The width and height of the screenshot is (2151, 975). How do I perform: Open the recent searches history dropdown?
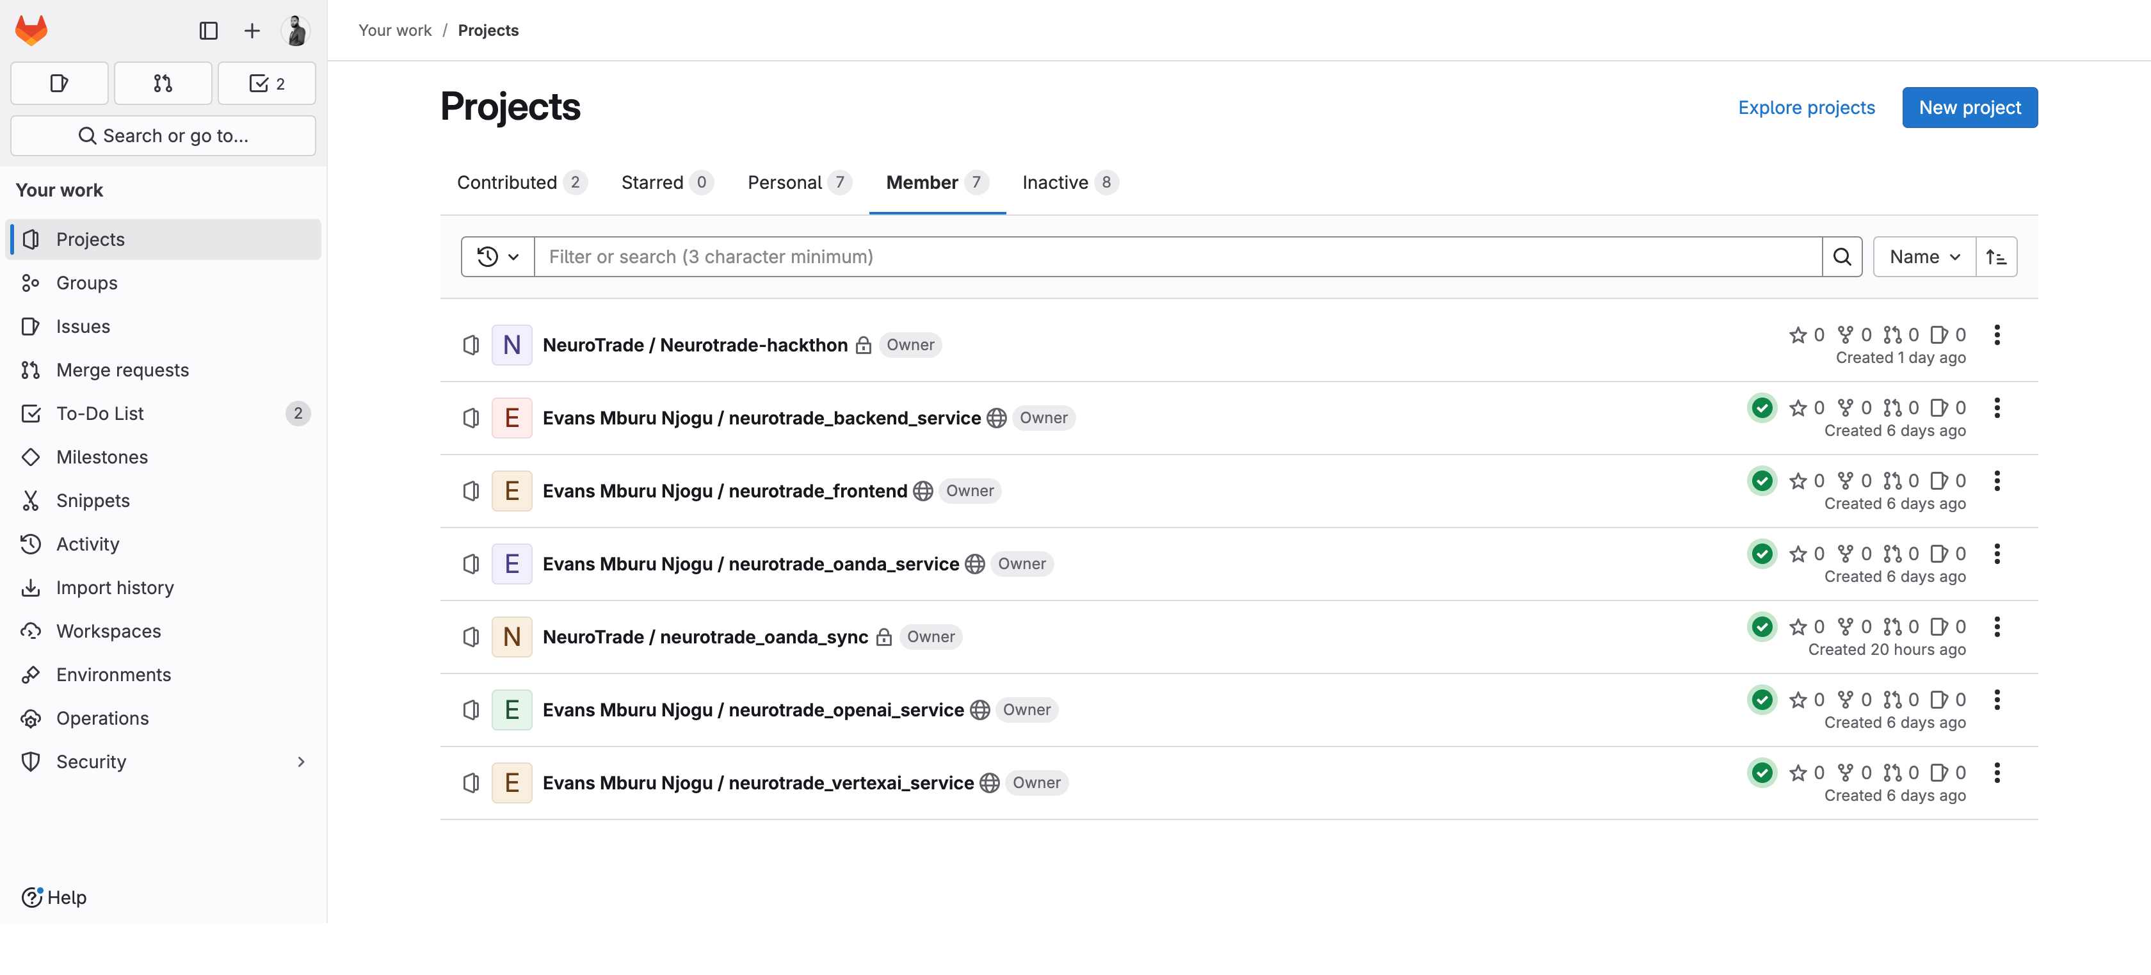(x=497, y=257)
